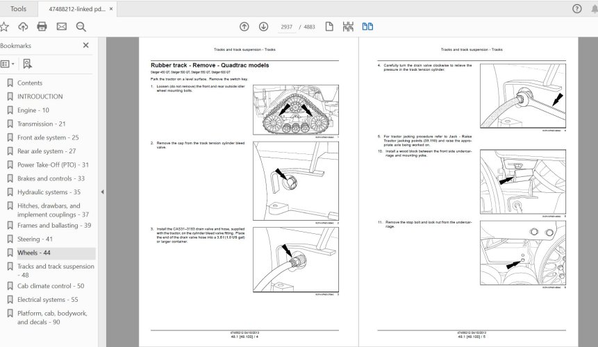Click the stop bolt illustration step 11

[523, 253]
